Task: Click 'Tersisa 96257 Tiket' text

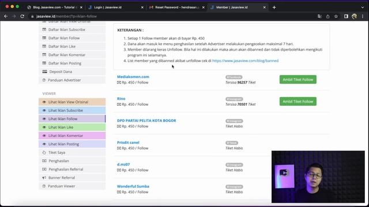Action: coord(240,82)
